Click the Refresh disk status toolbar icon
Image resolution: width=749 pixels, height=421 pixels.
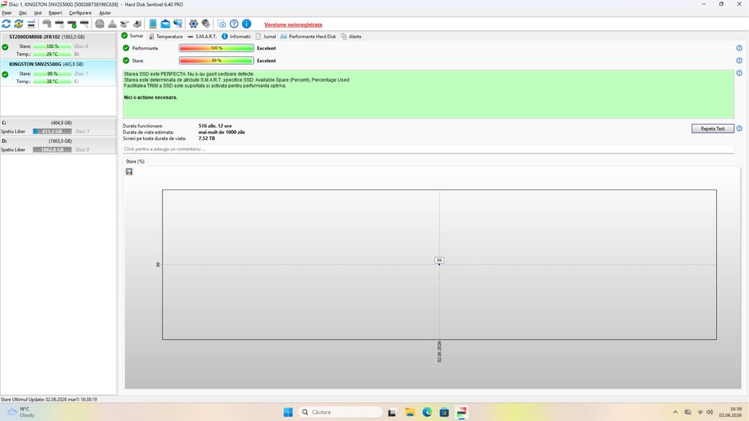point(6,24)
